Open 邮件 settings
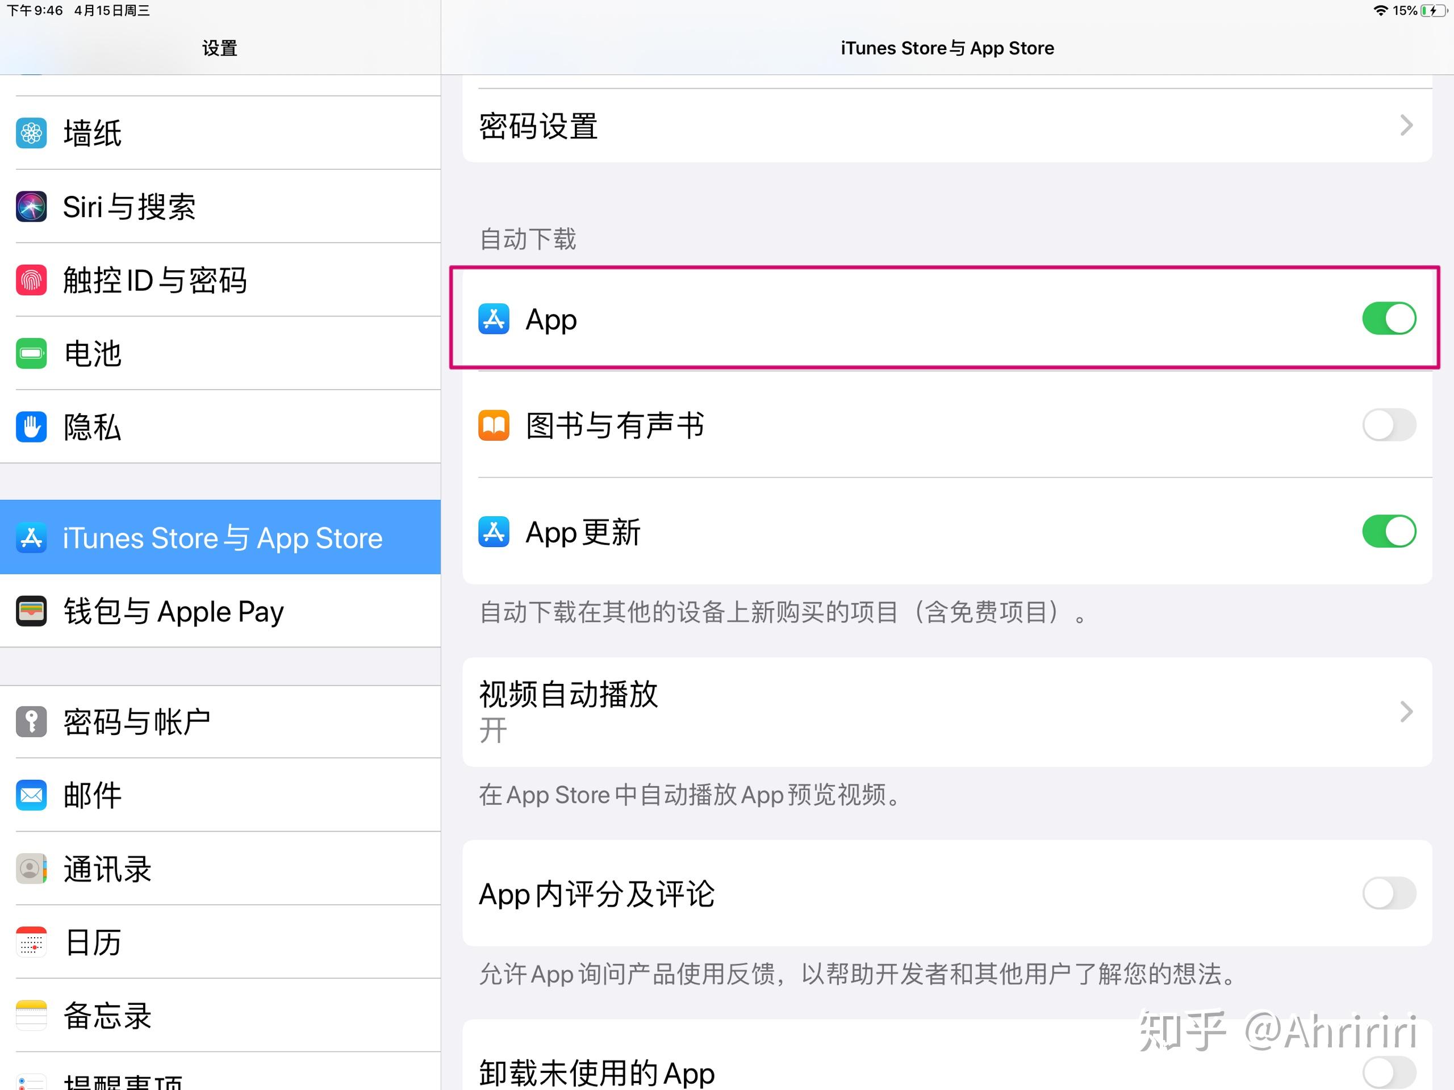 click(220, 795)
